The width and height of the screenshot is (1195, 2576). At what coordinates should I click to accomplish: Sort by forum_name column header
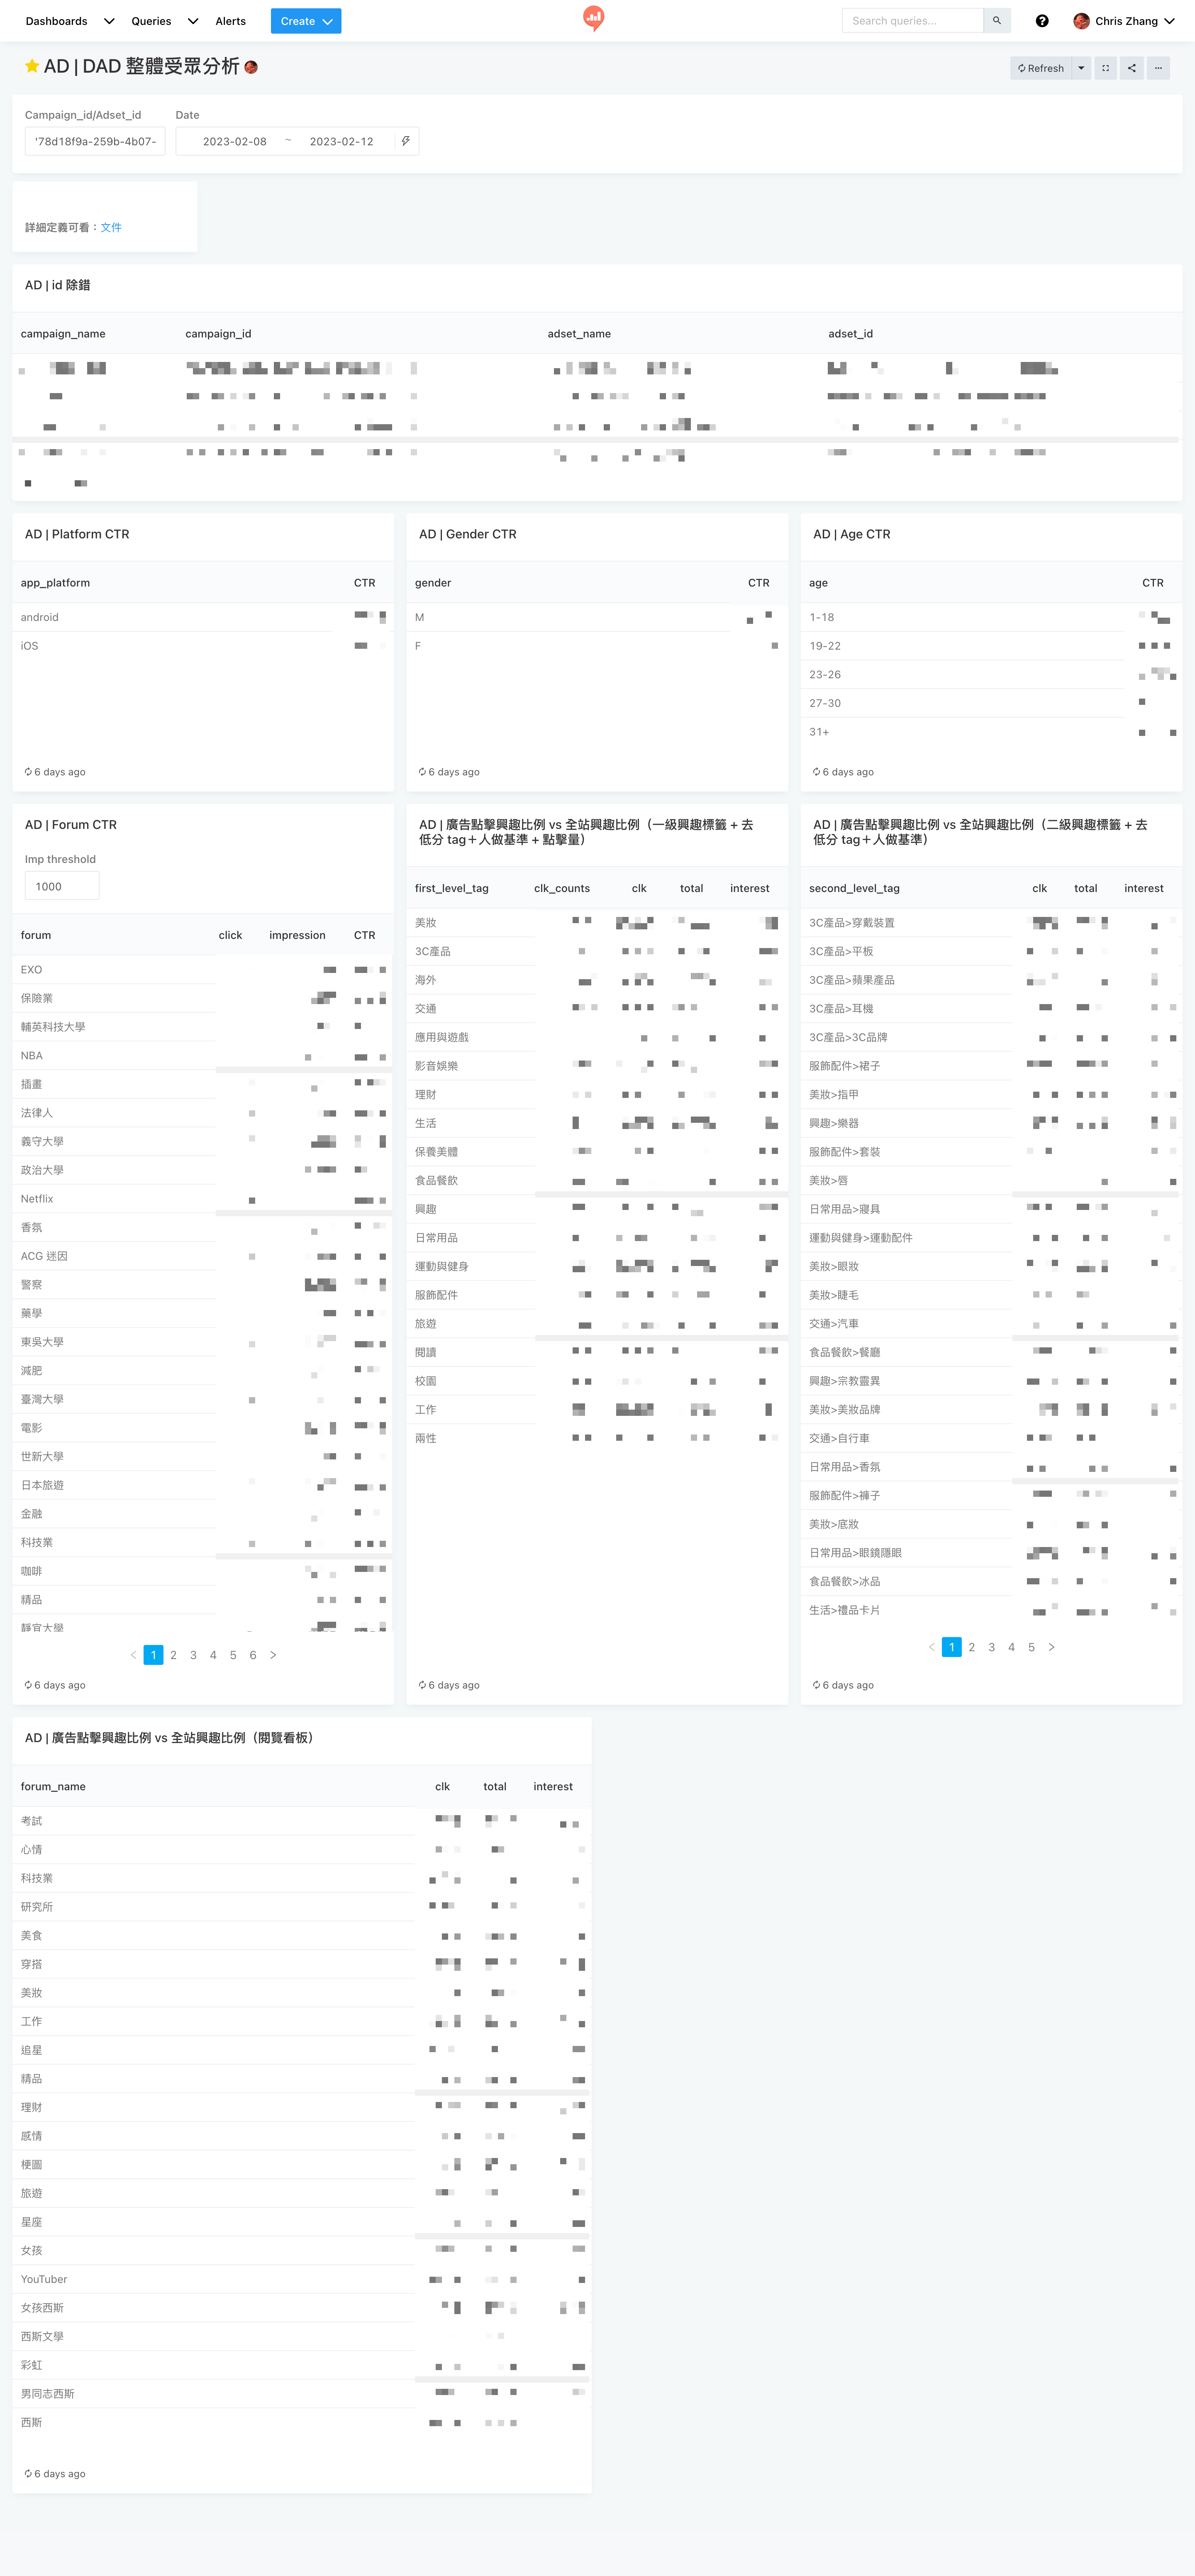coord(53,1786)
